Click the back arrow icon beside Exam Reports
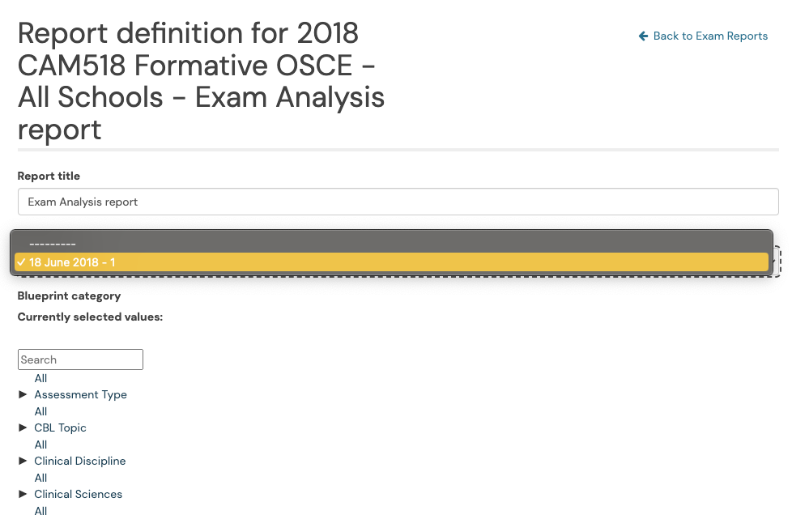The image size is (792, 519). tap(643, 36)
